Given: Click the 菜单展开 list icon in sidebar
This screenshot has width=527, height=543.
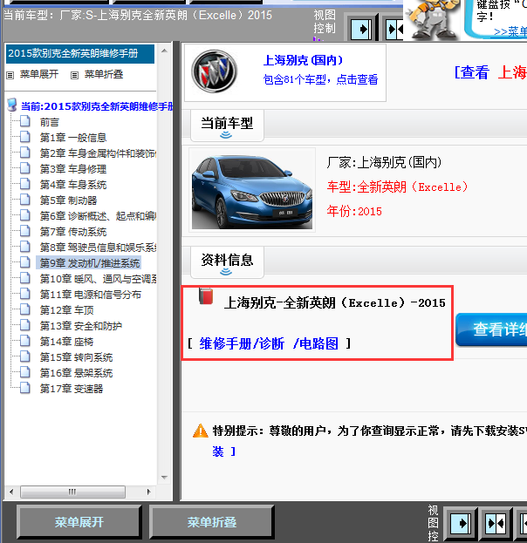Looking at the screenshot, I should click(x=10, y=75).
